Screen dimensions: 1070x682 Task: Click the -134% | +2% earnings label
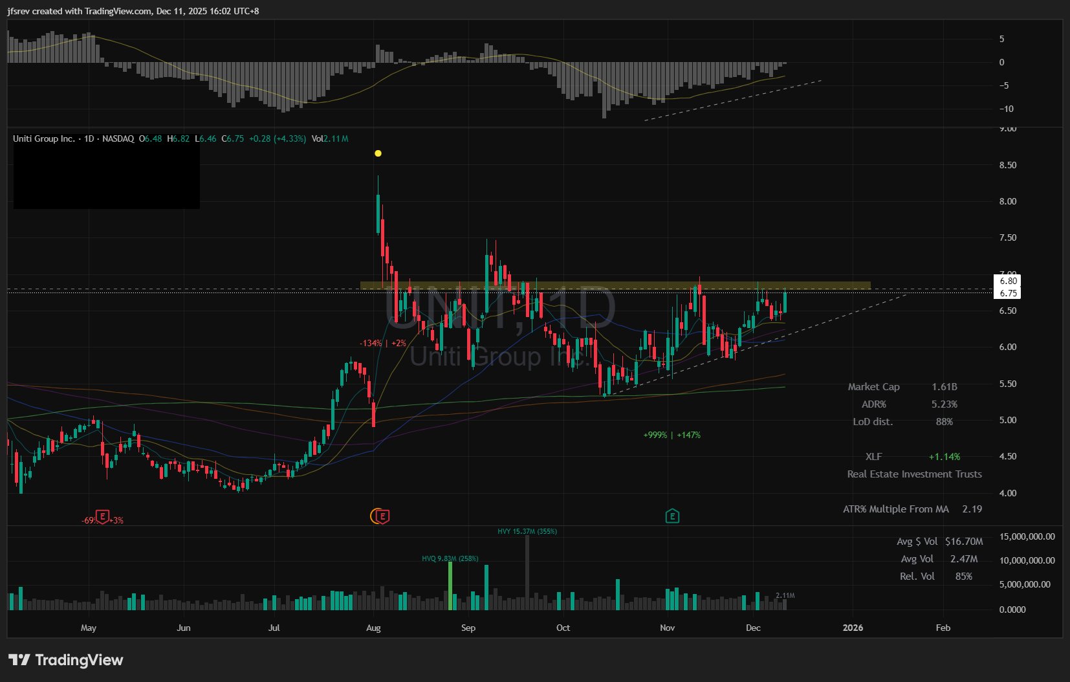click(x=383, y=343)
